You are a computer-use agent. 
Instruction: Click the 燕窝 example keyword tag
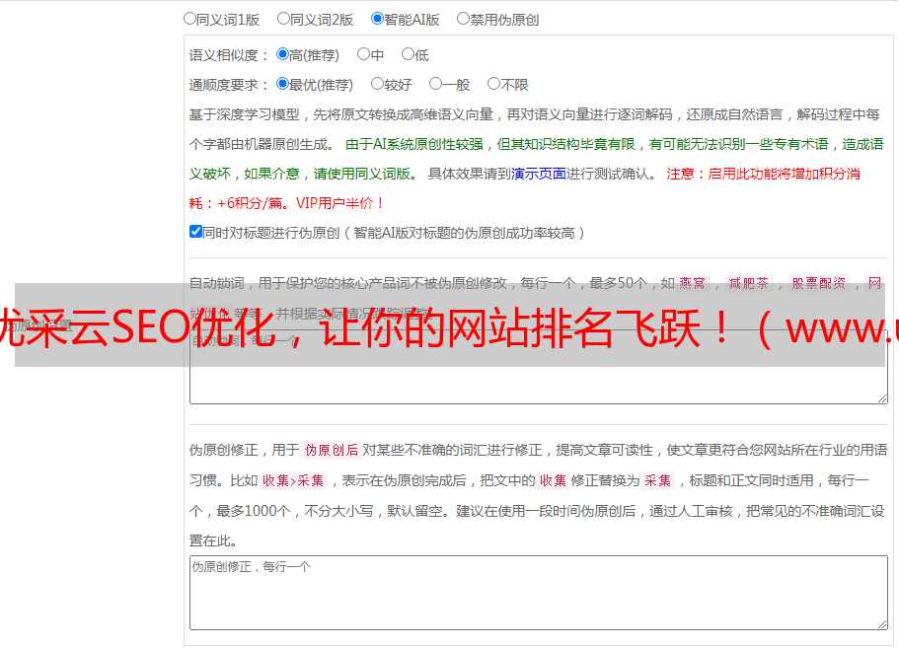(692, 283)
